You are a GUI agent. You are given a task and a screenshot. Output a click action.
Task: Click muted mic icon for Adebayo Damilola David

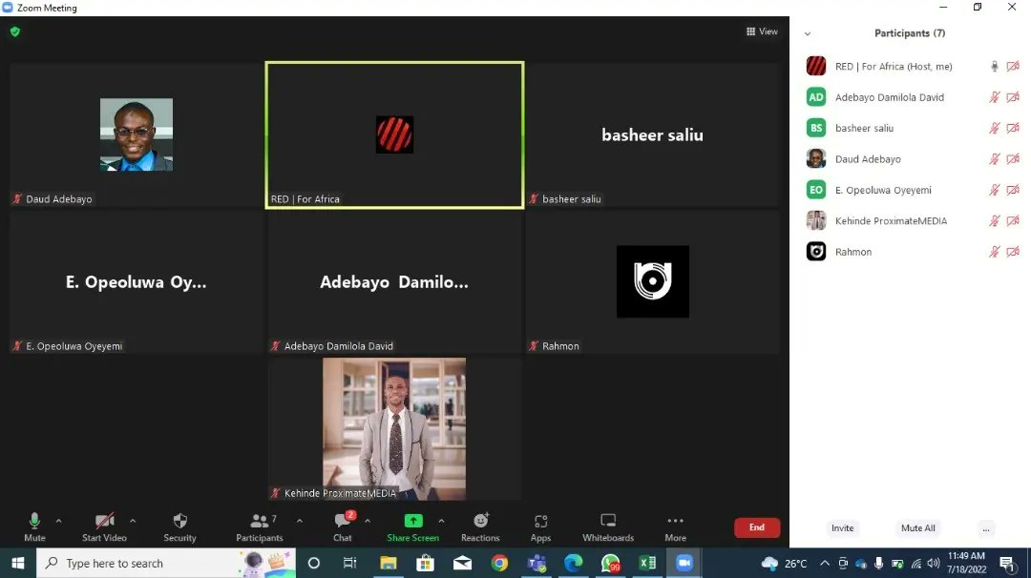point(994,97)
